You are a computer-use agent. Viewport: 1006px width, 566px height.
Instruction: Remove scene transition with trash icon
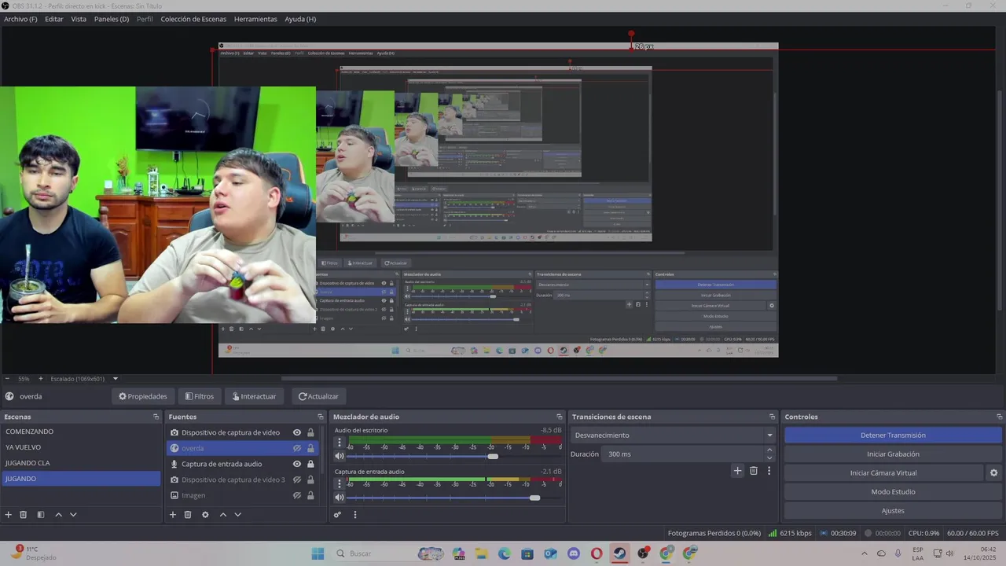[x=754, y=471]
